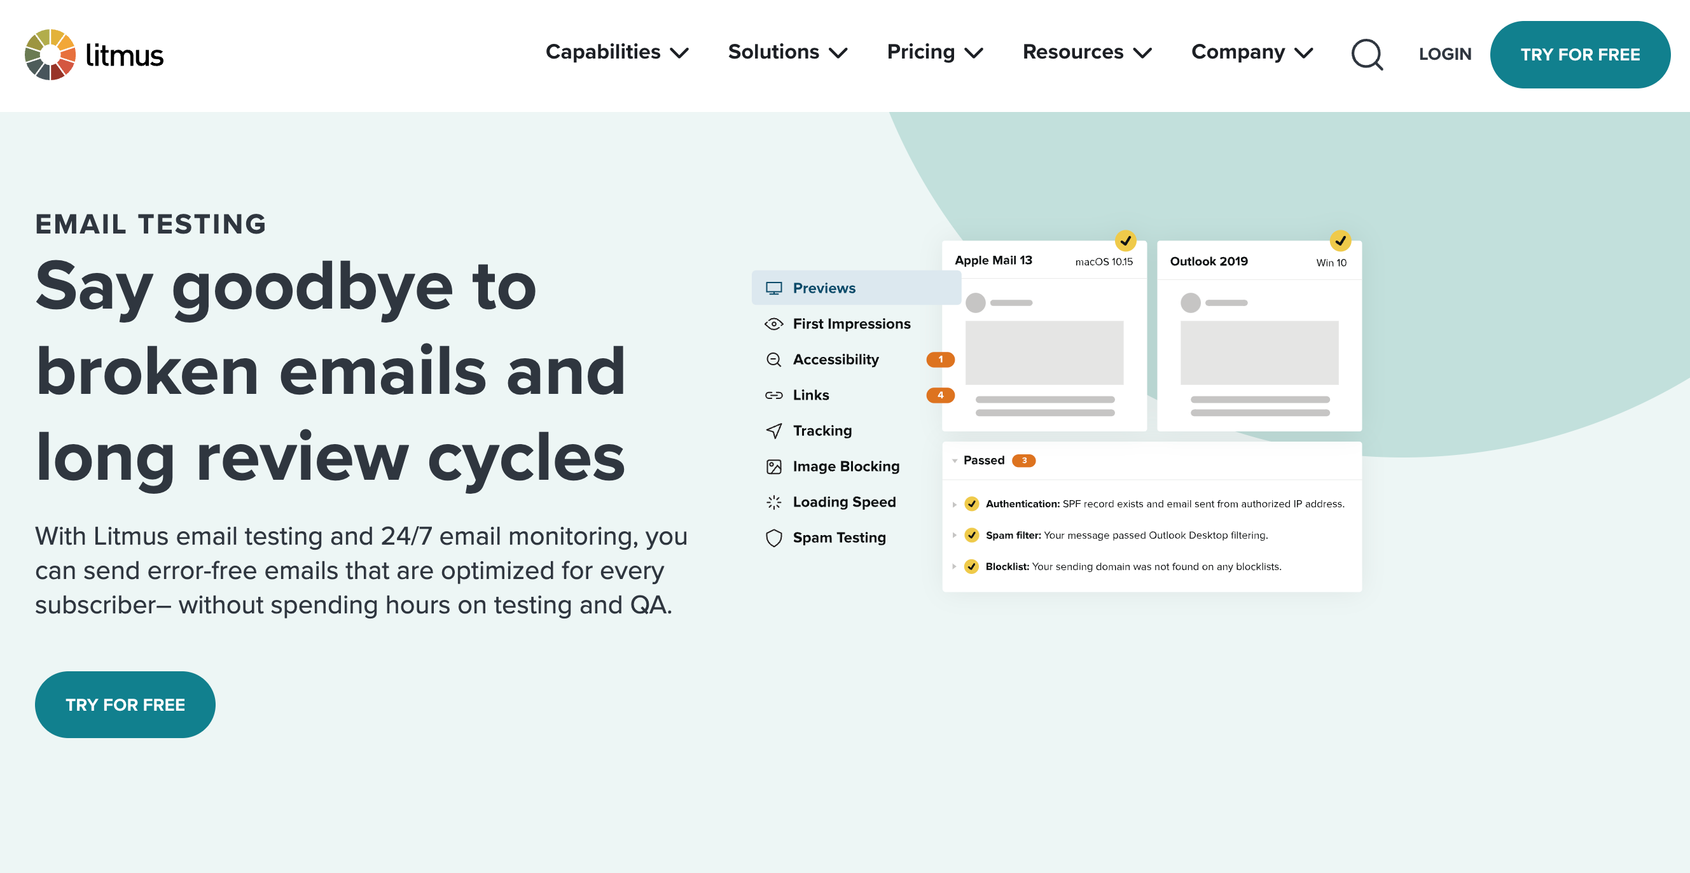
Task: Select the Spam Testing shield icon
Action: 772,538
